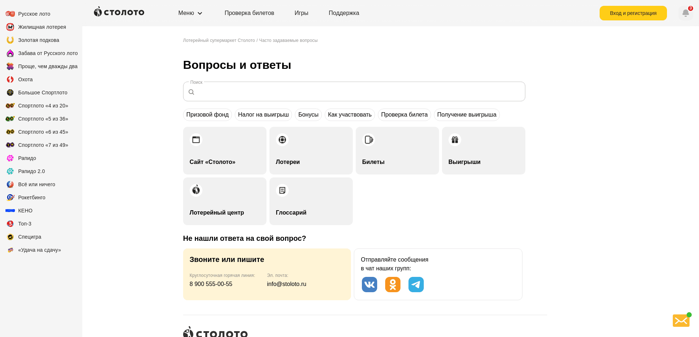Toggle the Бонусы filter chip
699x337 pixels.
pos(308,114)
